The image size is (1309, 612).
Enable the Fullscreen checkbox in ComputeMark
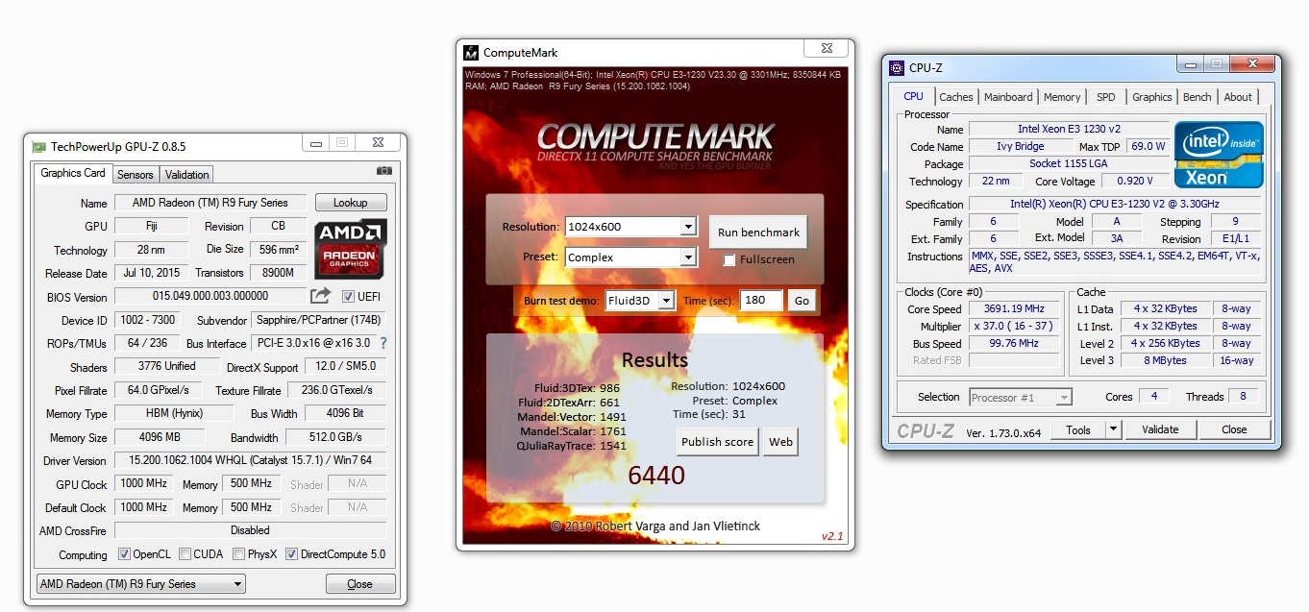click(729, 259)
